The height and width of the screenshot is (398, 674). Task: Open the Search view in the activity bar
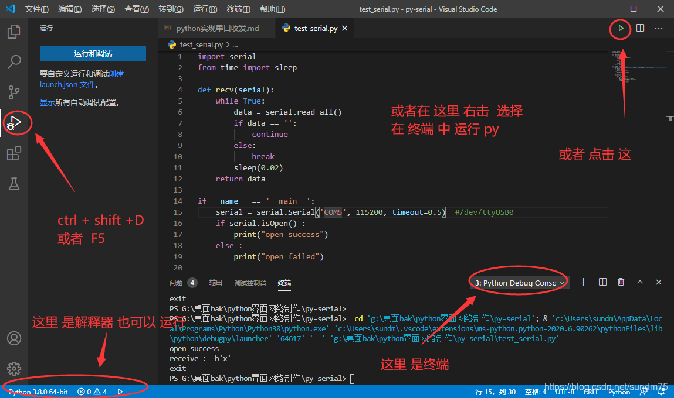[13, 62]
